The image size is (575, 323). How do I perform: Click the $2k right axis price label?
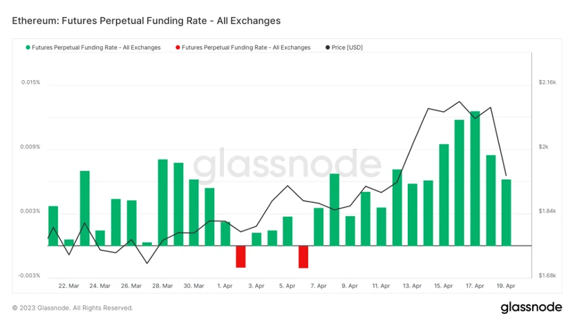click(543, 147)
